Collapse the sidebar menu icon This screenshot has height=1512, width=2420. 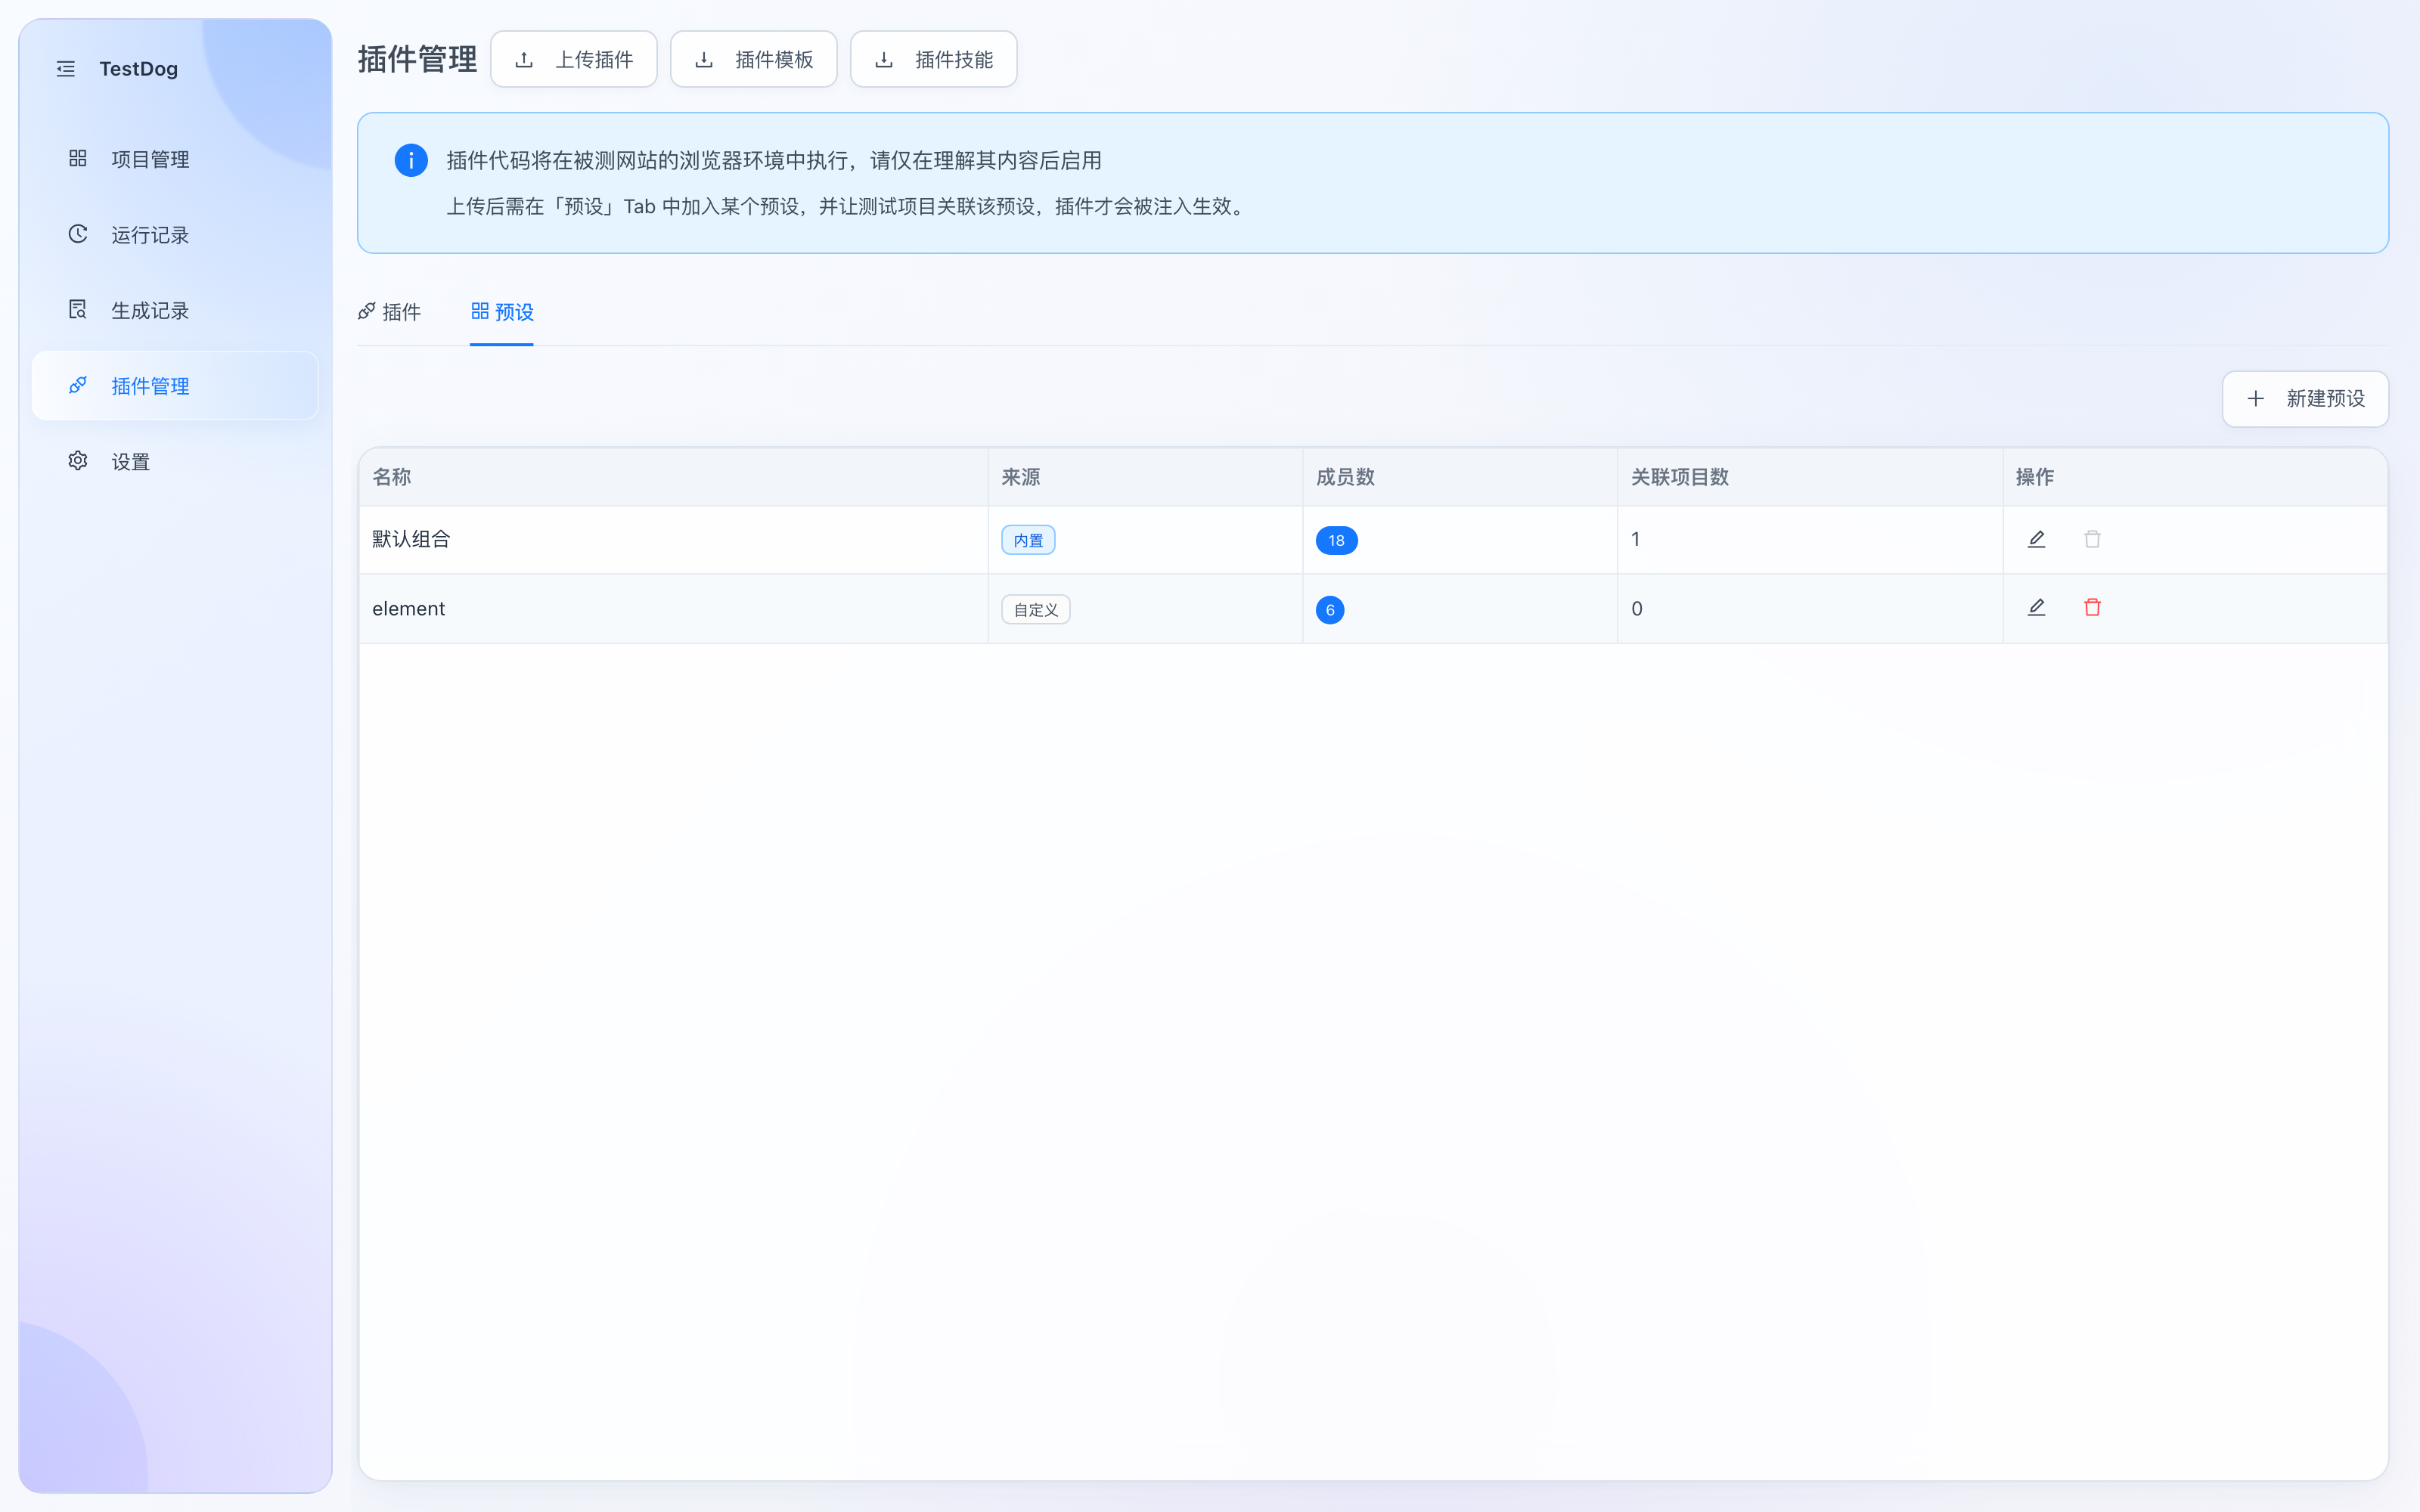66,69
